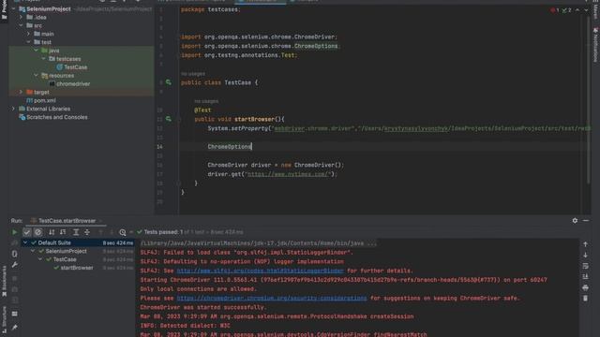Collapse Default Suite in test results

25,242
